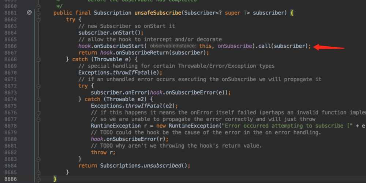Click "hook.onSubscribeError(r);" on line 8680
This screenshot has height=183, width=366.
point(130,139)
